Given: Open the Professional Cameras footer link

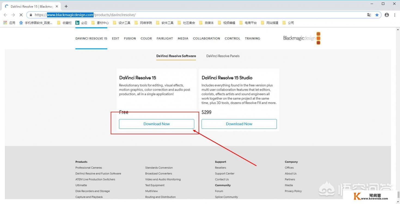Looking at the screenshot, I should pyautogui.click(x=89, y=168).
